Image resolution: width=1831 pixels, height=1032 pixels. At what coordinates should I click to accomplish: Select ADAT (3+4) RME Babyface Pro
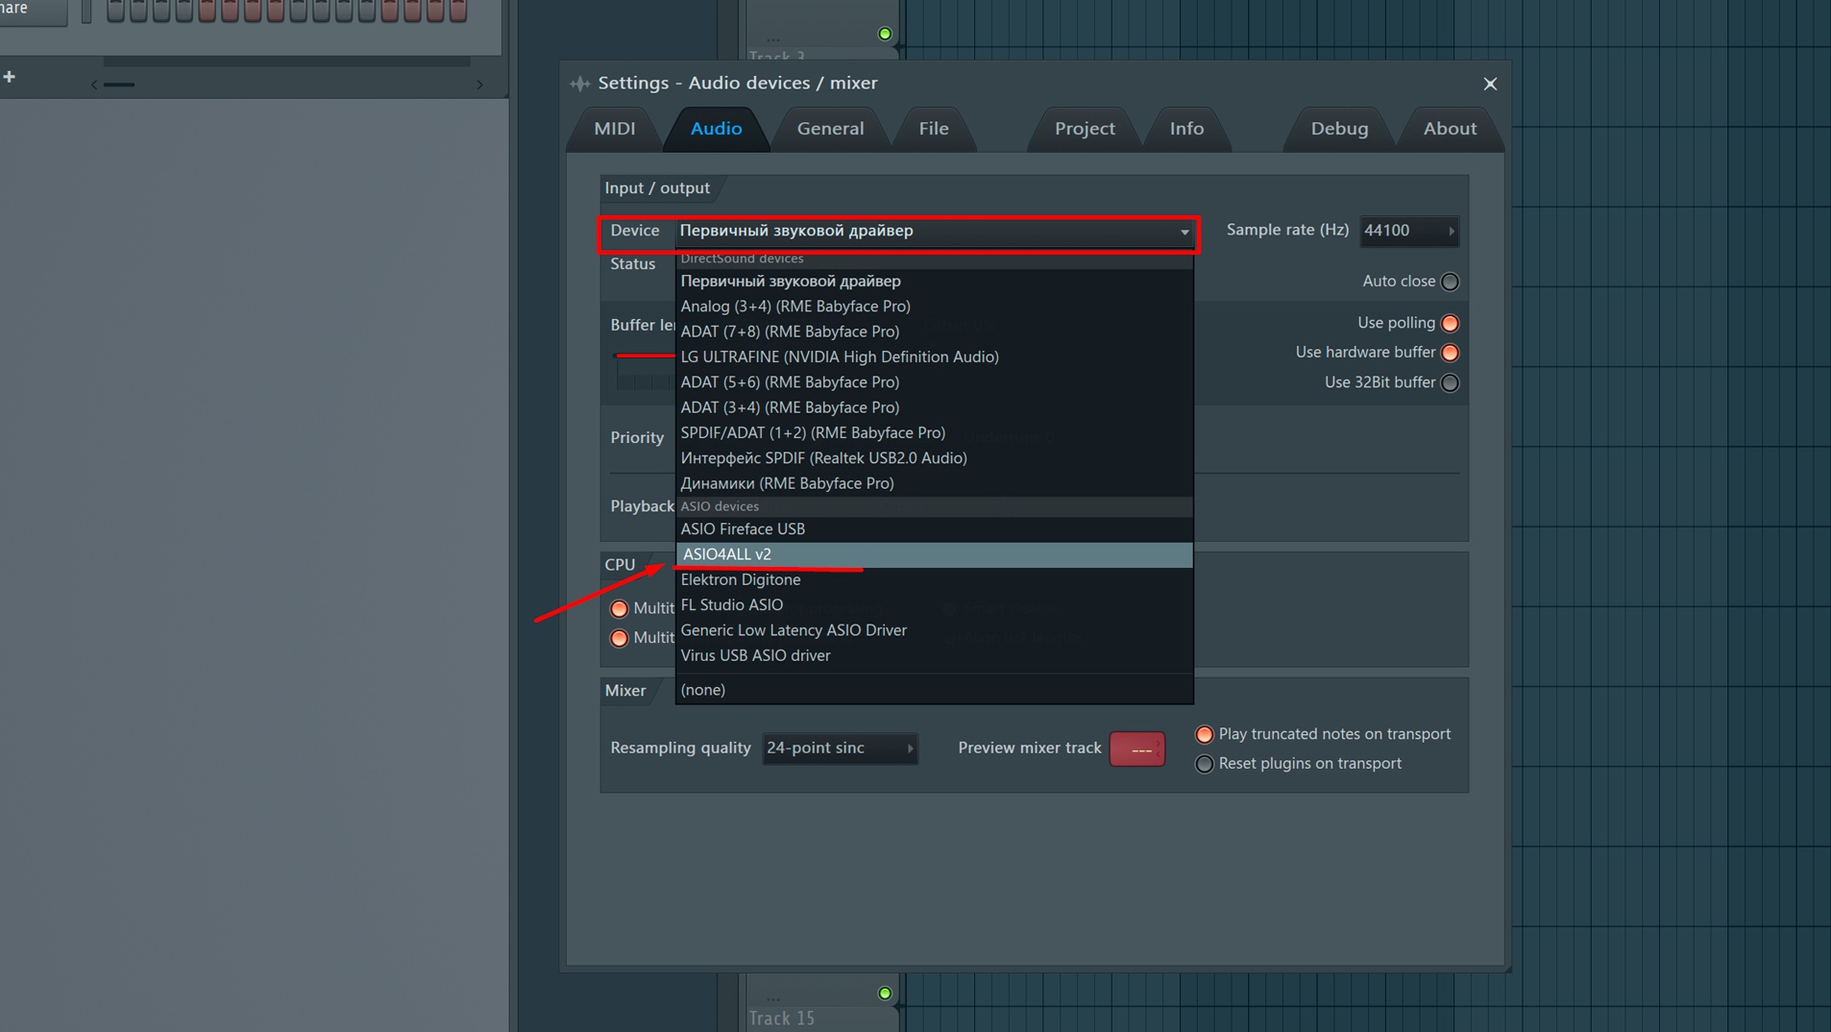[x=934, y=407]
